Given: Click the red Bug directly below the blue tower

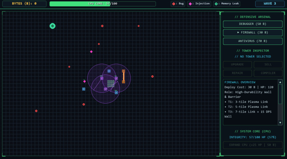Looking at the screenshot, I should [84, 104].
